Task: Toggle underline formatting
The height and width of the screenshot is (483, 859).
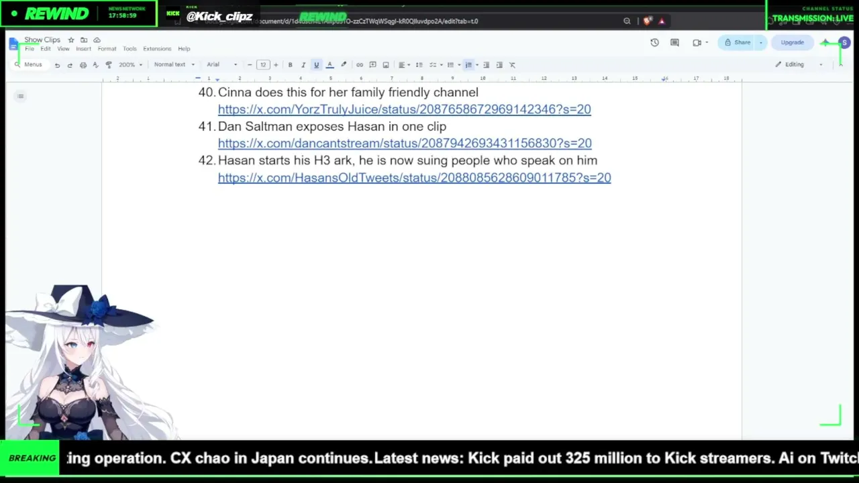Action: 316,65
